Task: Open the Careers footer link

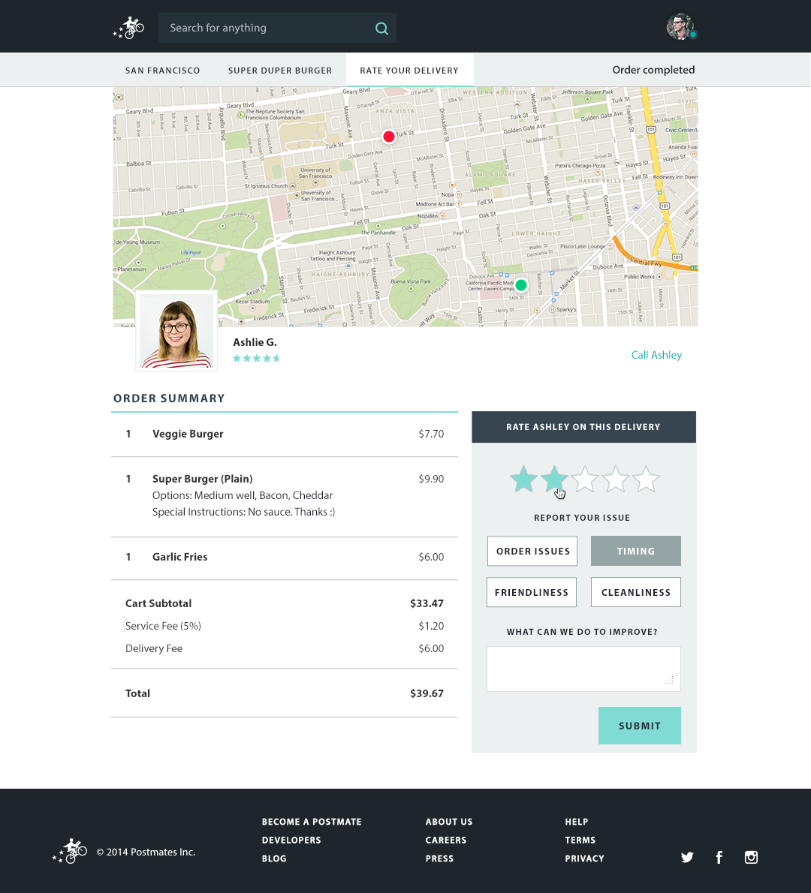Action: (446, 840)
